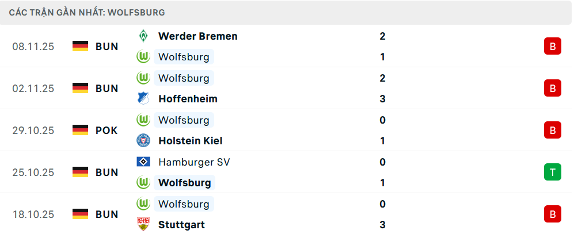The width and height of the screenshot is (574, 234).
Task: Open the Werder Bremen team link
Action: (x=197, y=36)
